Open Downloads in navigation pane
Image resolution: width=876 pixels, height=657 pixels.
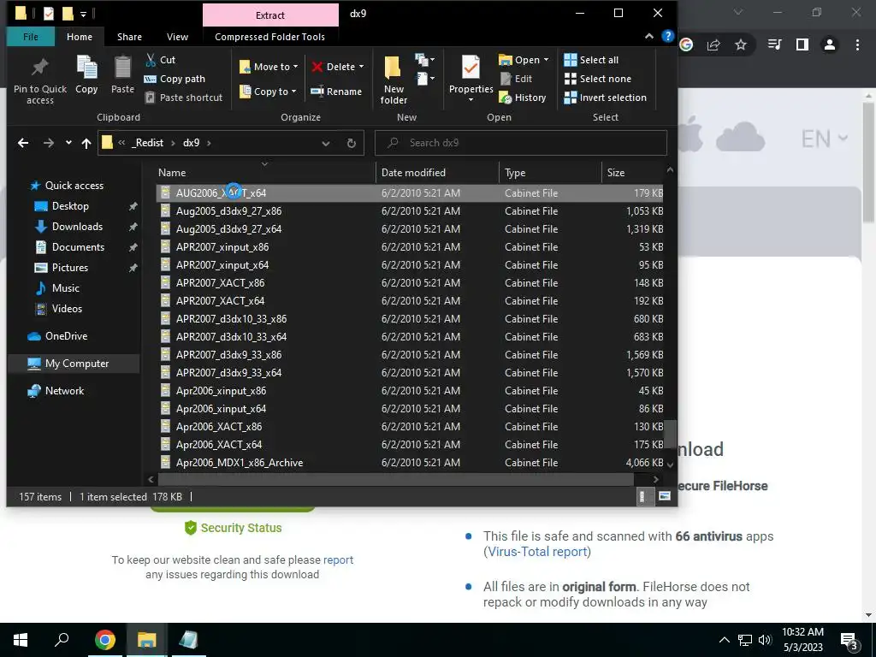[x=77, y=226]
